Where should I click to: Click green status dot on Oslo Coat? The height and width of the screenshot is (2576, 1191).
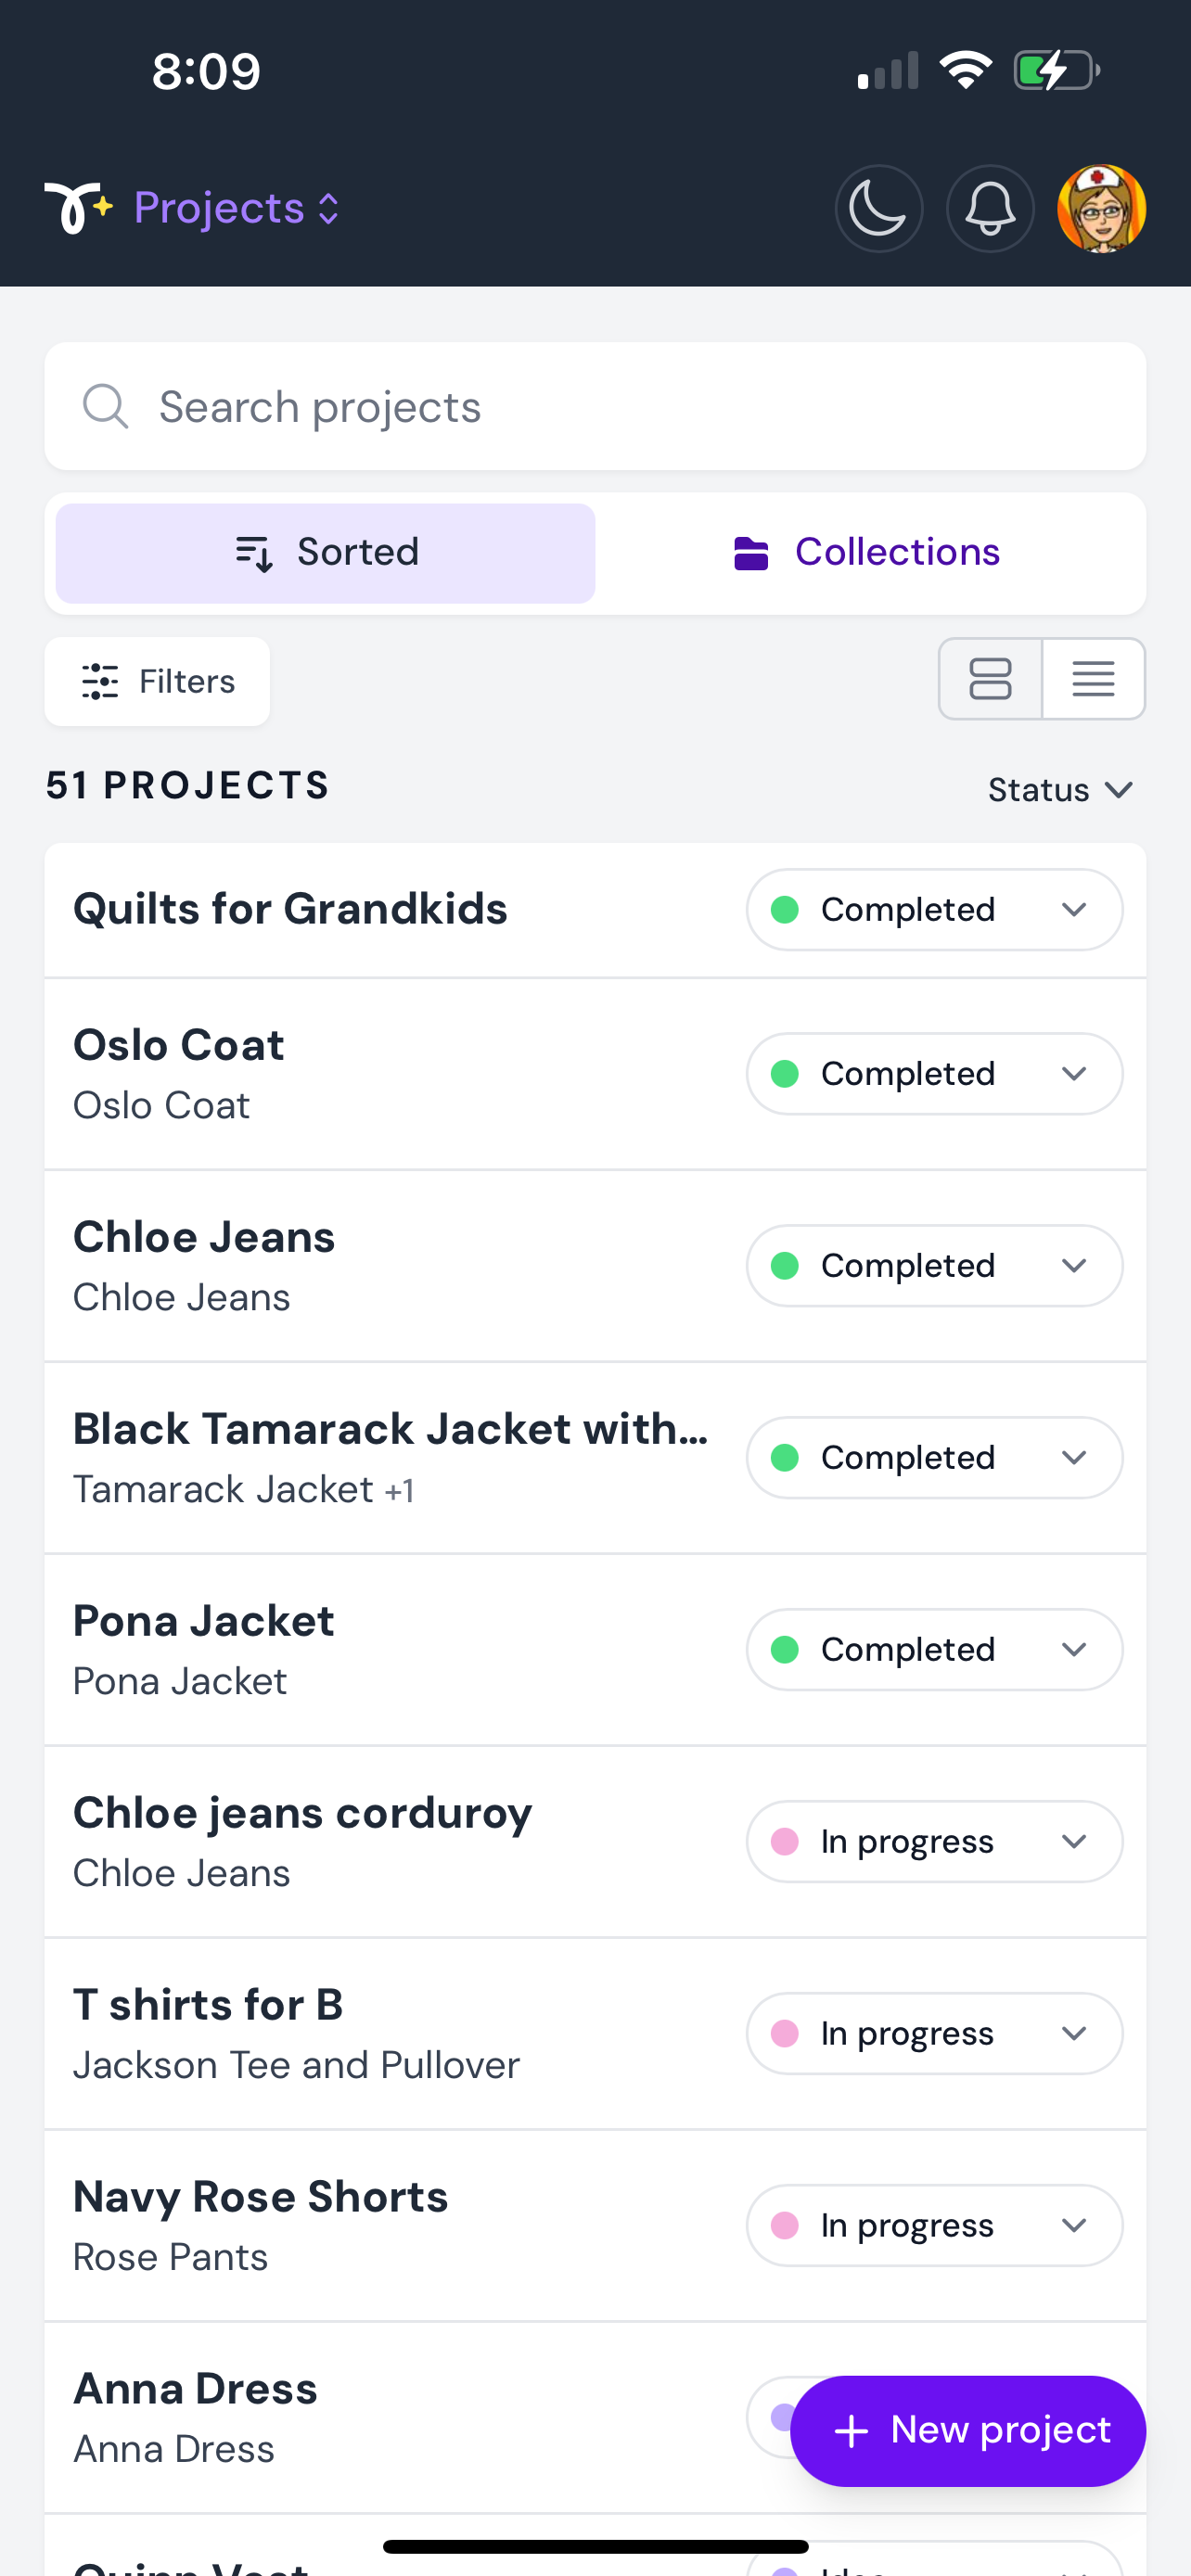click(x=785, y=1074)
